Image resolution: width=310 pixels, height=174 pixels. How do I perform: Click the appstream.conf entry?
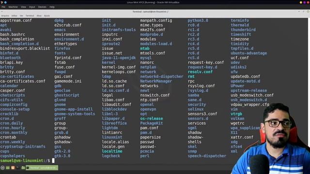pos(16,20)
